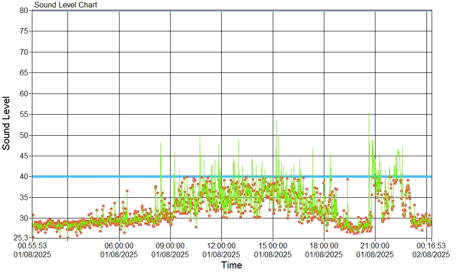
Task: Select the 00:55:53 start time label
Action: (32, 245)
